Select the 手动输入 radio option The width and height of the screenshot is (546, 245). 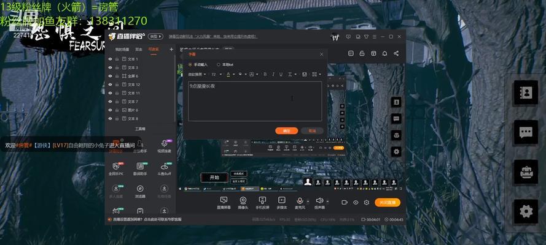pos(198,64)
